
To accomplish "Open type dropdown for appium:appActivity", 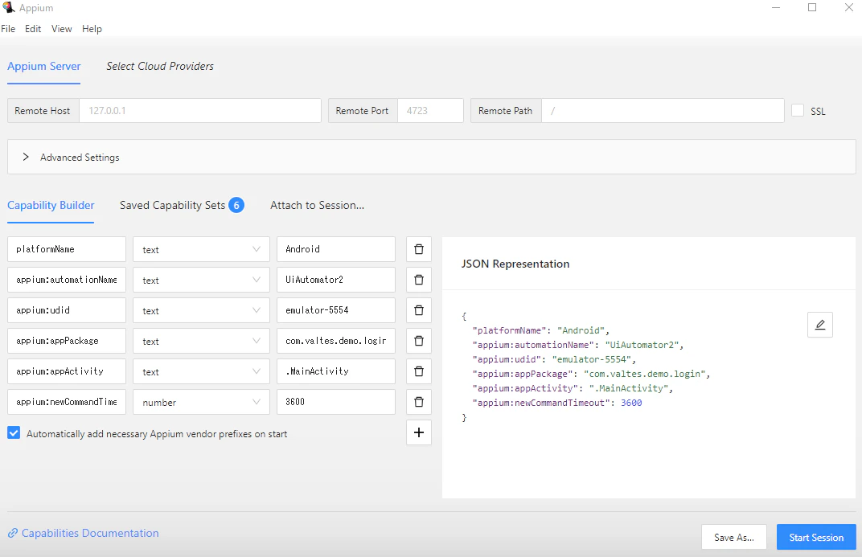I will [201, 371].
